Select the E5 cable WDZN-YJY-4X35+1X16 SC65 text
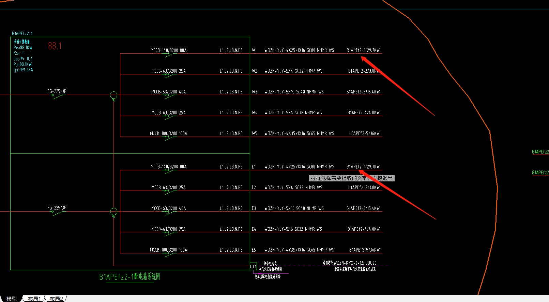The width and height of the screenshot is (549, 302). pyautogui.click(x=290, y=250)
